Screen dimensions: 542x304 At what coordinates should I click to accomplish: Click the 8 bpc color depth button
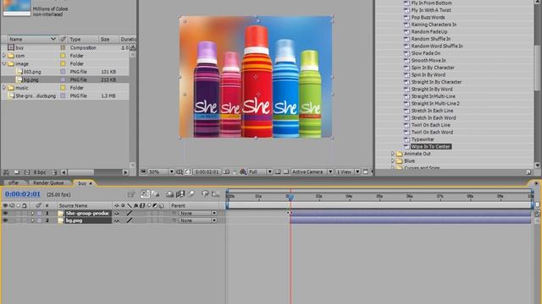40,172
